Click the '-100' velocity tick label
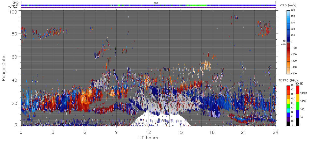The height and width of the screenshot is (143, 310). [294, 48]
